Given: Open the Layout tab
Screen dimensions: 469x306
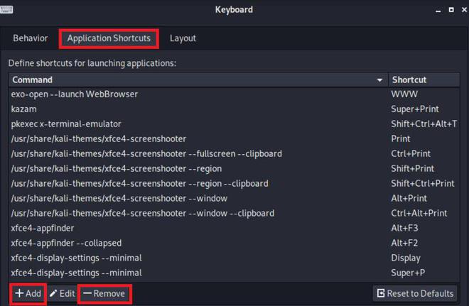Looking at the screenshot, I should pyautogui.click(x=183, y=38).
